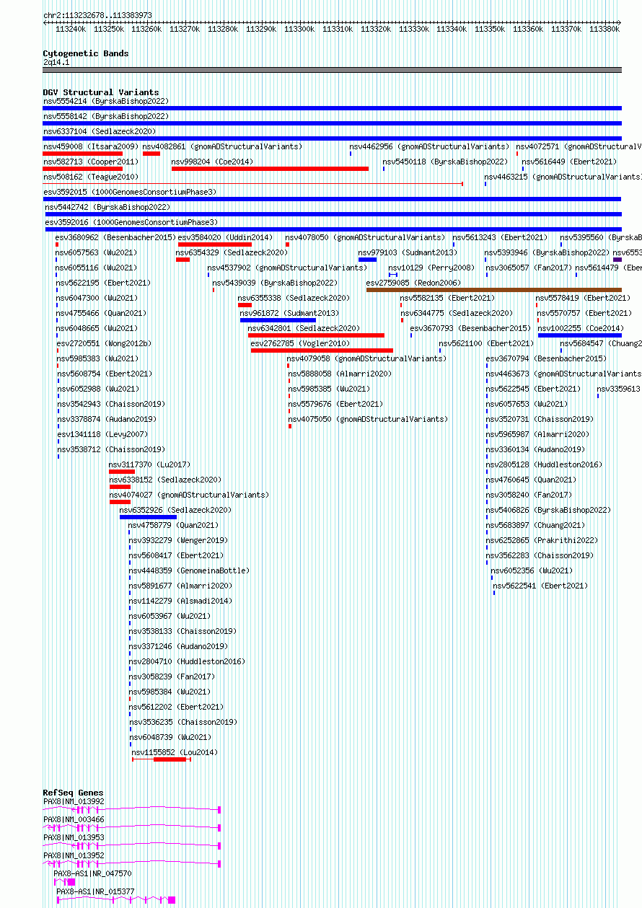Open the RefSeq Genes track heading

click(x=73, y=793)
